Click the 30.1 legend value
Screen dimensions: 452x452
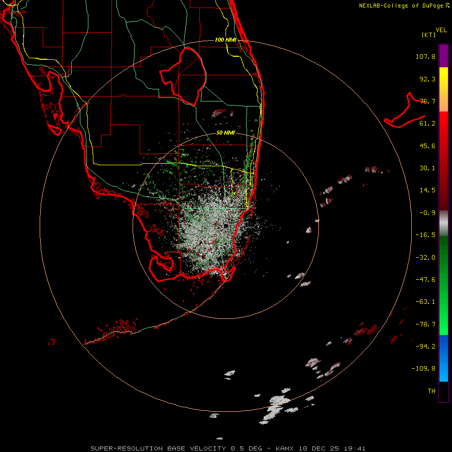[427, 168]
